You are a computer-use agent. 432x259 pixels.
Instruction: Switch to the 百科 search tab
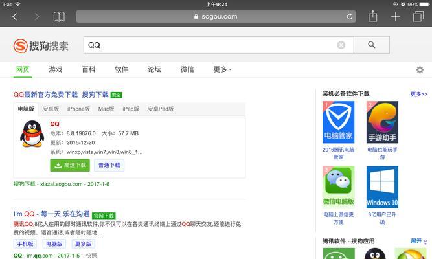[x=89, y=69]
